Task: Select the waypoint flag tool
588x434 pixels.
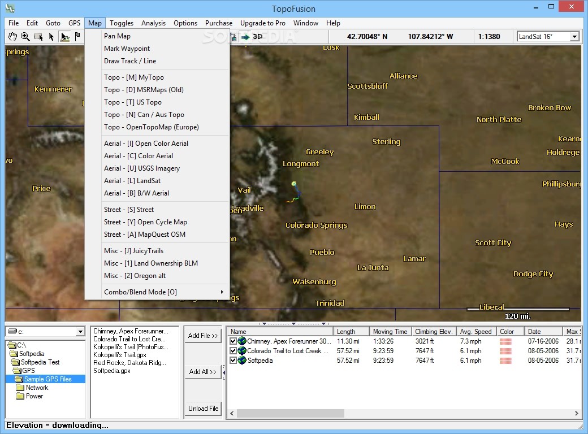Action: (x=77, y=36)
